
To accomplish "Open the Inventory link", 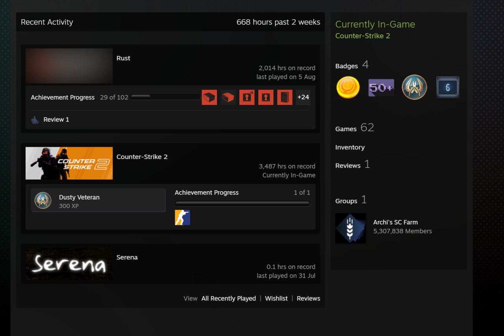I will (350, 147).
